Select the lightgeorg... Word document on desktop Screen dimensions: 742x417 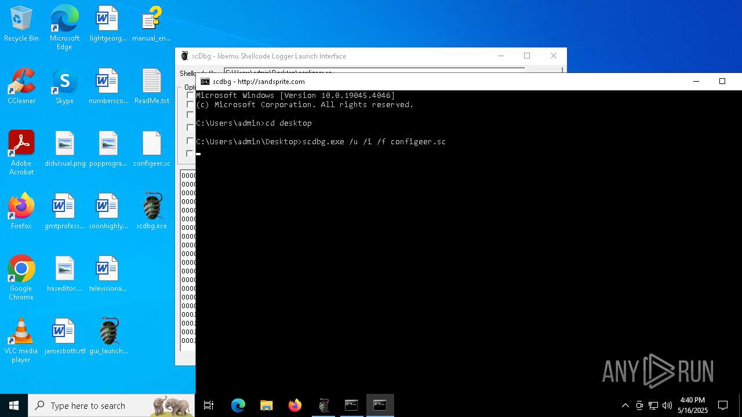108,24
